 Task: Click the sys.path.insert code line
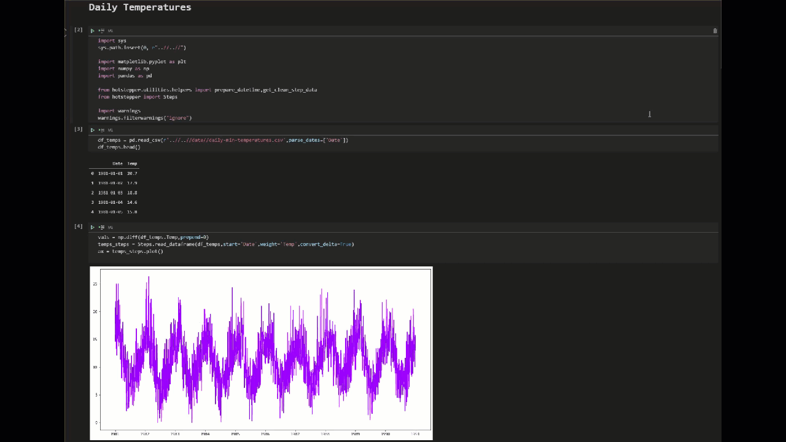(142, 47)
